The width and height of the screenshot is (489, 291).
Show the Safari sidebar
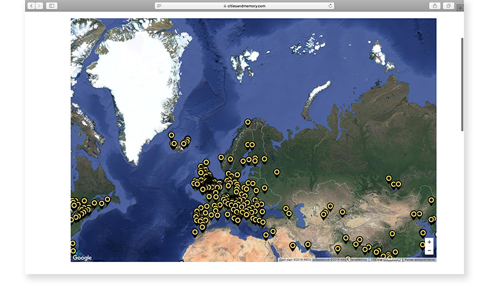pyautogui.click(x=52, y=6)
